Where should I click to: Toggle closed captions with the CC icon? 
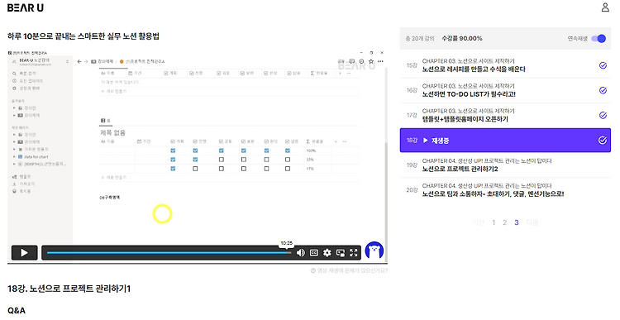(314, 253)
